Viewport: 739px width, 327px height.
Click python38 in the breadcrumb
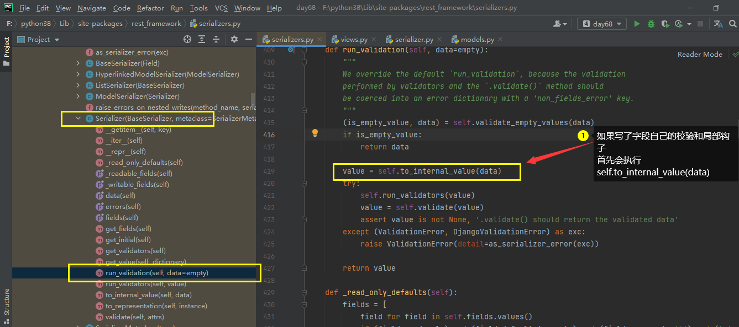pos(35,24)
